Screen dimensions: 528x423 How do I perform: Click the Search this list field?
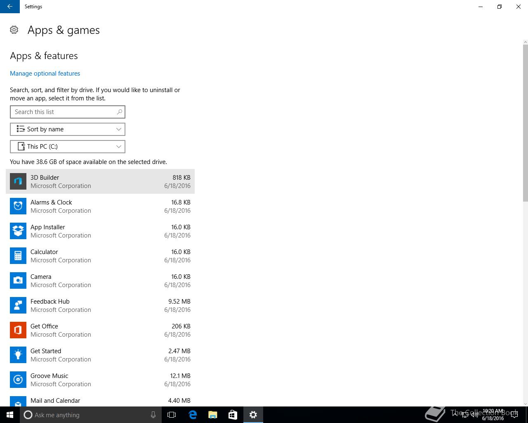click(68, 112)
